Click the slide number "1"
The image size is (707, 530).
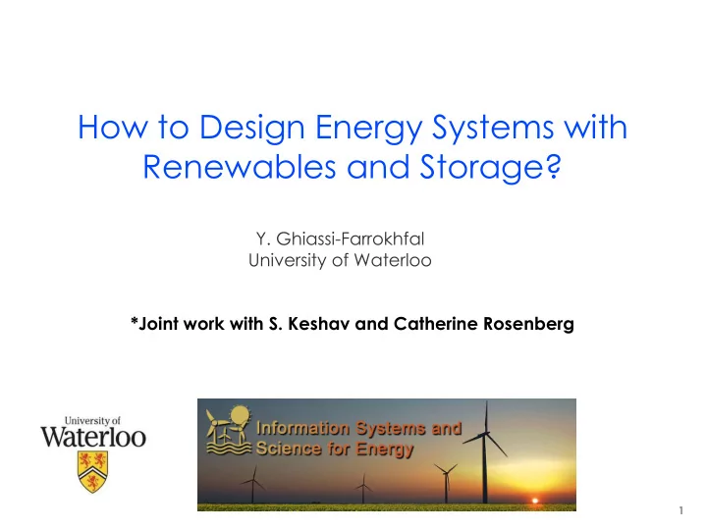tap(680, 510)
